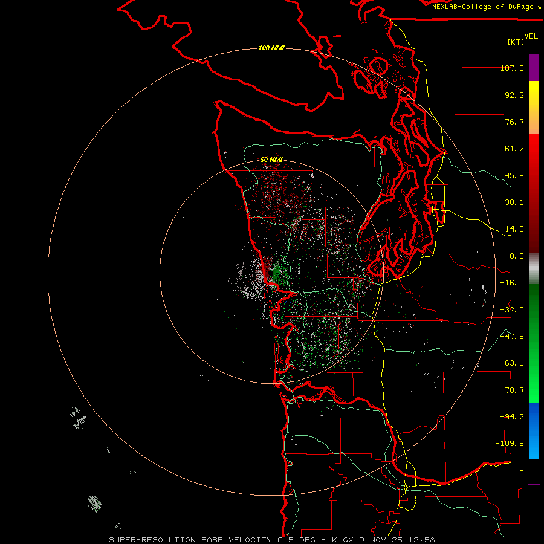
Task: Select the -47.6 legend value
Action: tap(512, 337)
